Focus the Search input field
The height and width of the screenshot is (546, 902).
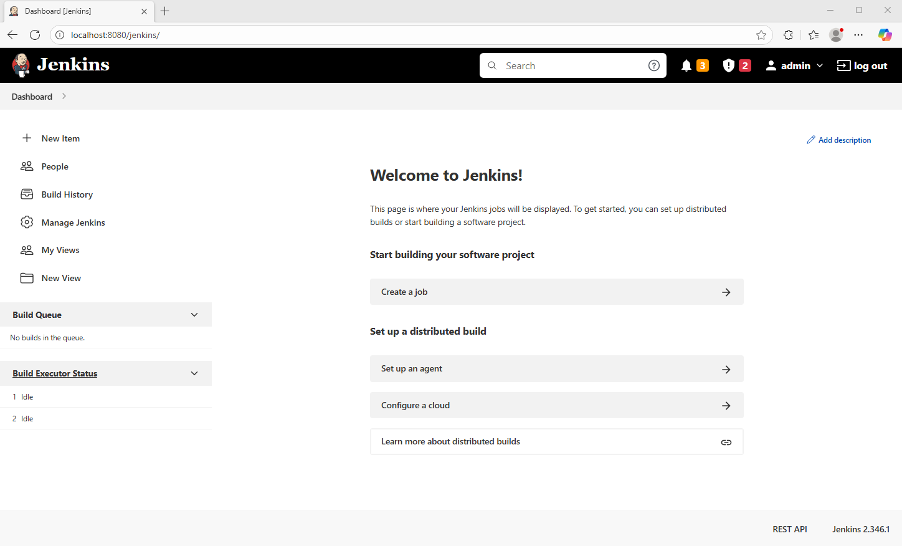(572, 65)
